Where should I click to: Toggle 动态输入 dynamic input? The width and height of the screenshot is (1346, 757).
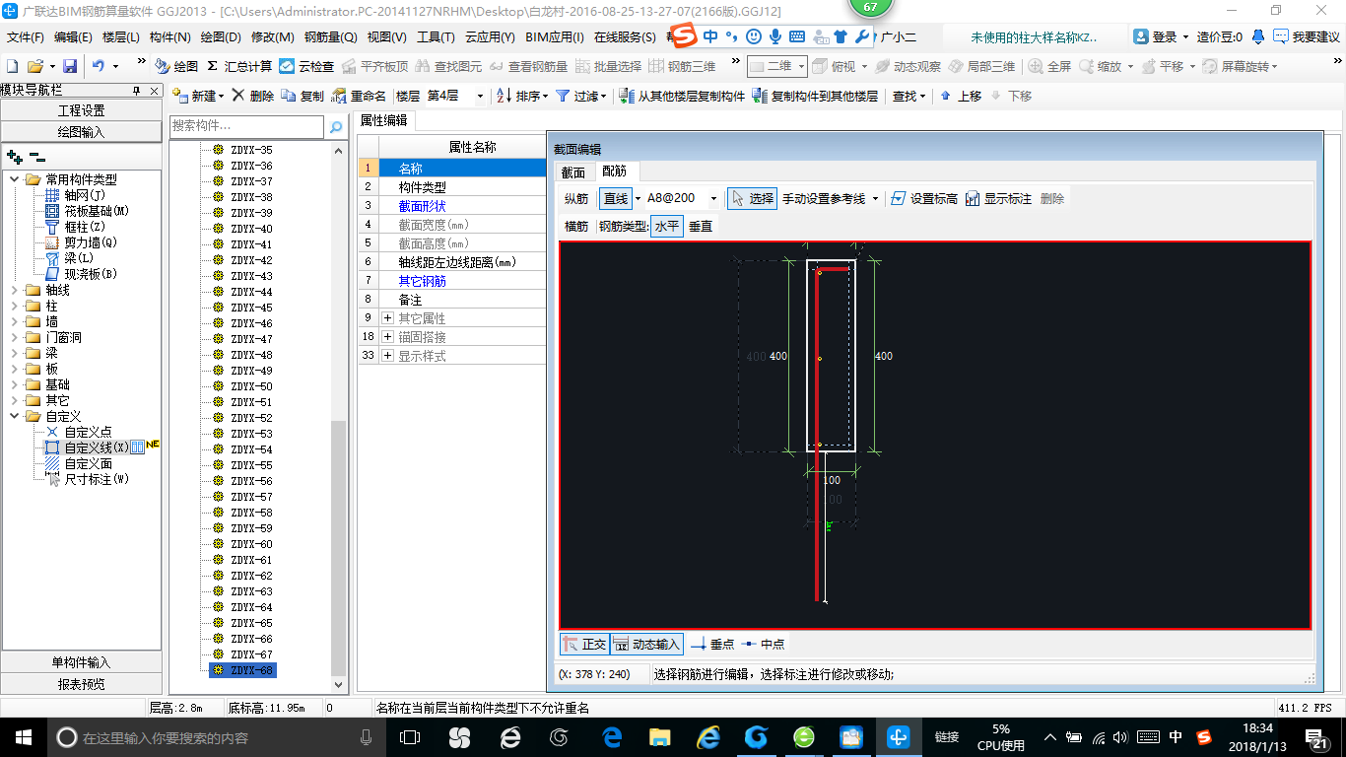(x=646, y=644)
